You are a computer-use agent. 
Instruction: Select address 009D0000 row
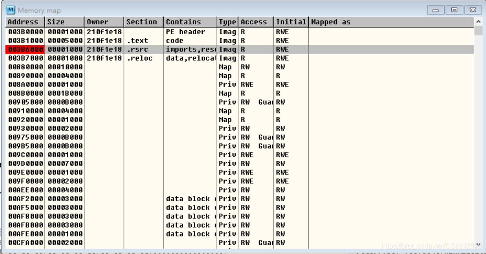pos(240,163)
